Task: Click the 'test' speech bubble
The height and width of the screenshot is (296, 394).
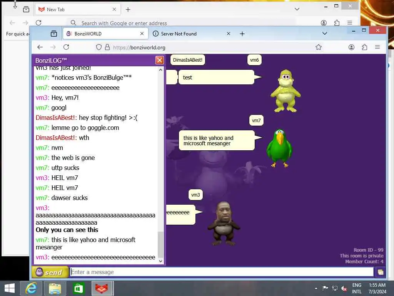Action: click(217, 77)
